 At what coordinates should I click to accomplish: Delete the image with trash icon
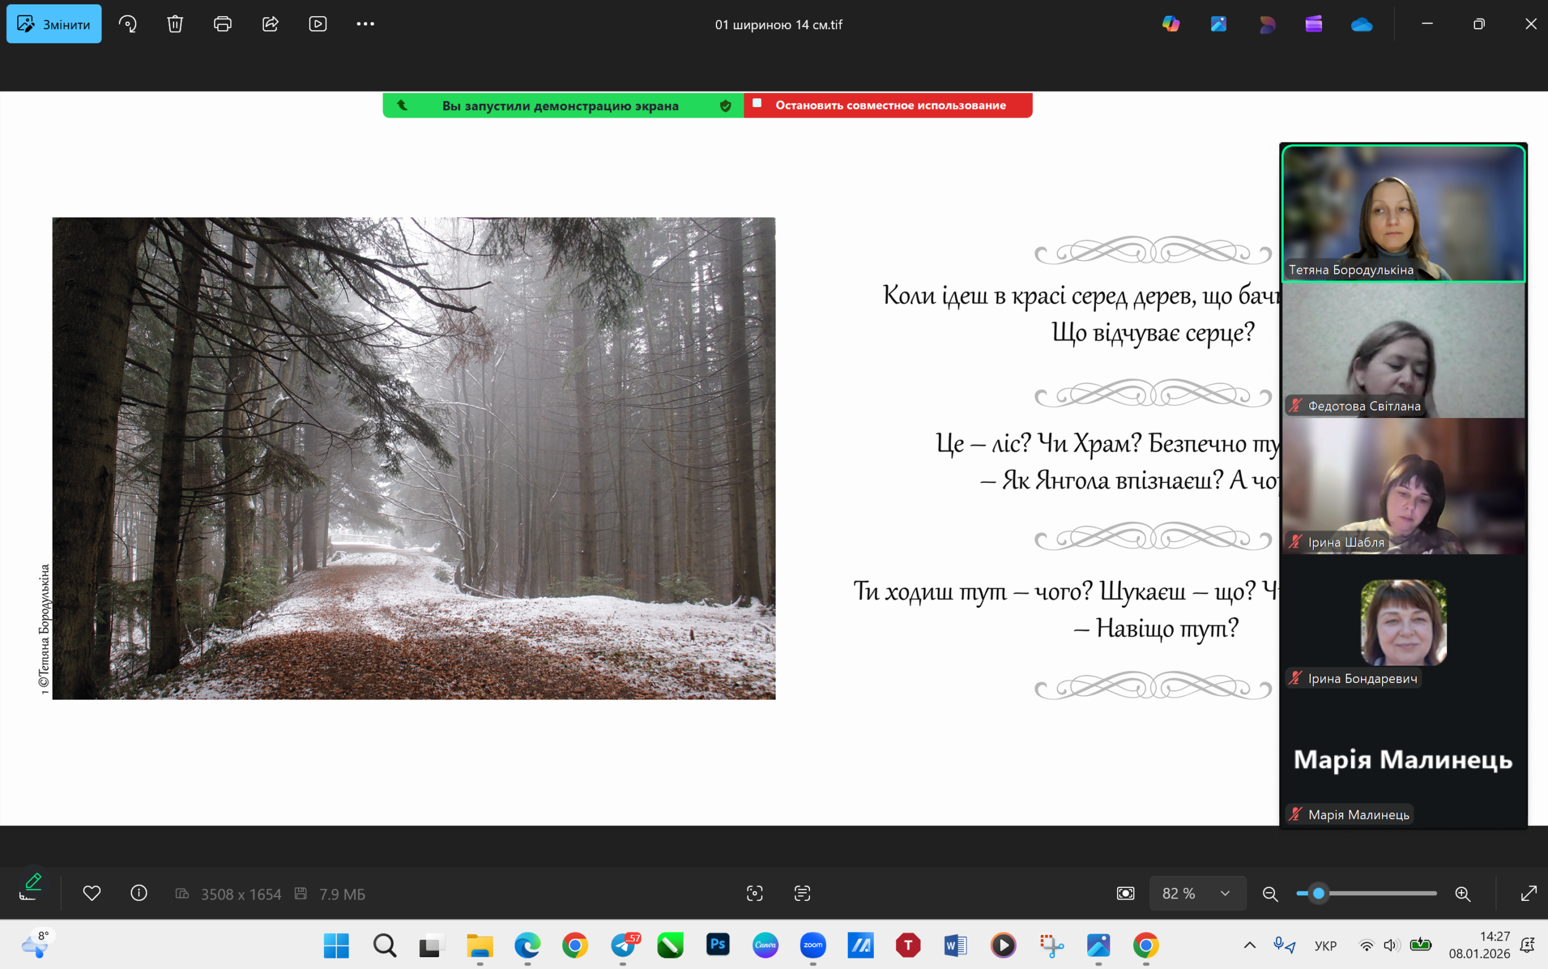coord(175,24)
